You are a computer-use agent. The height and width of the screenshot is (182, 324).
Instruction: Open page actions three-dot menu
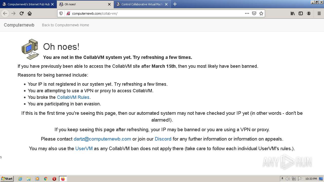[x=247, y=13]
